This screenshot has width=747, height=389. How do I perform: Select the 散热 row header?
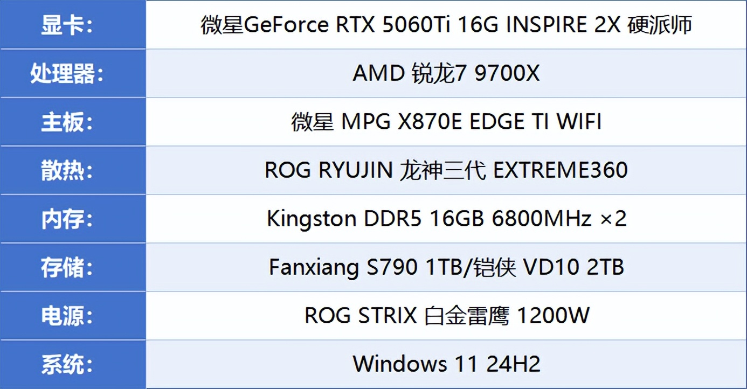click(73, 170)
